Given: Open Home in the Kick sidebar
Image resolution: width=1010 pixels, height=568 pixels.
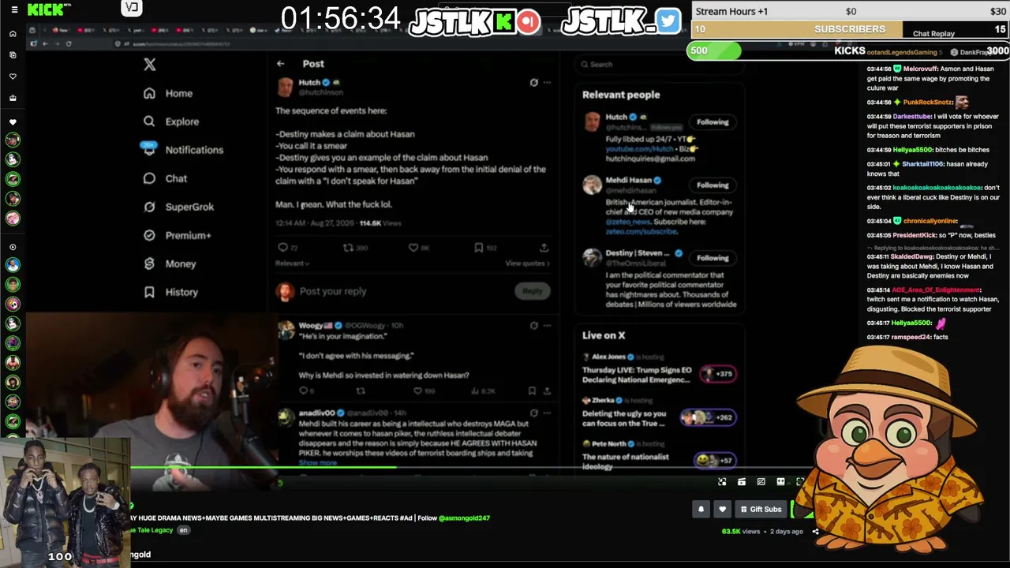Looking at the screenshot, I should 13,34.
